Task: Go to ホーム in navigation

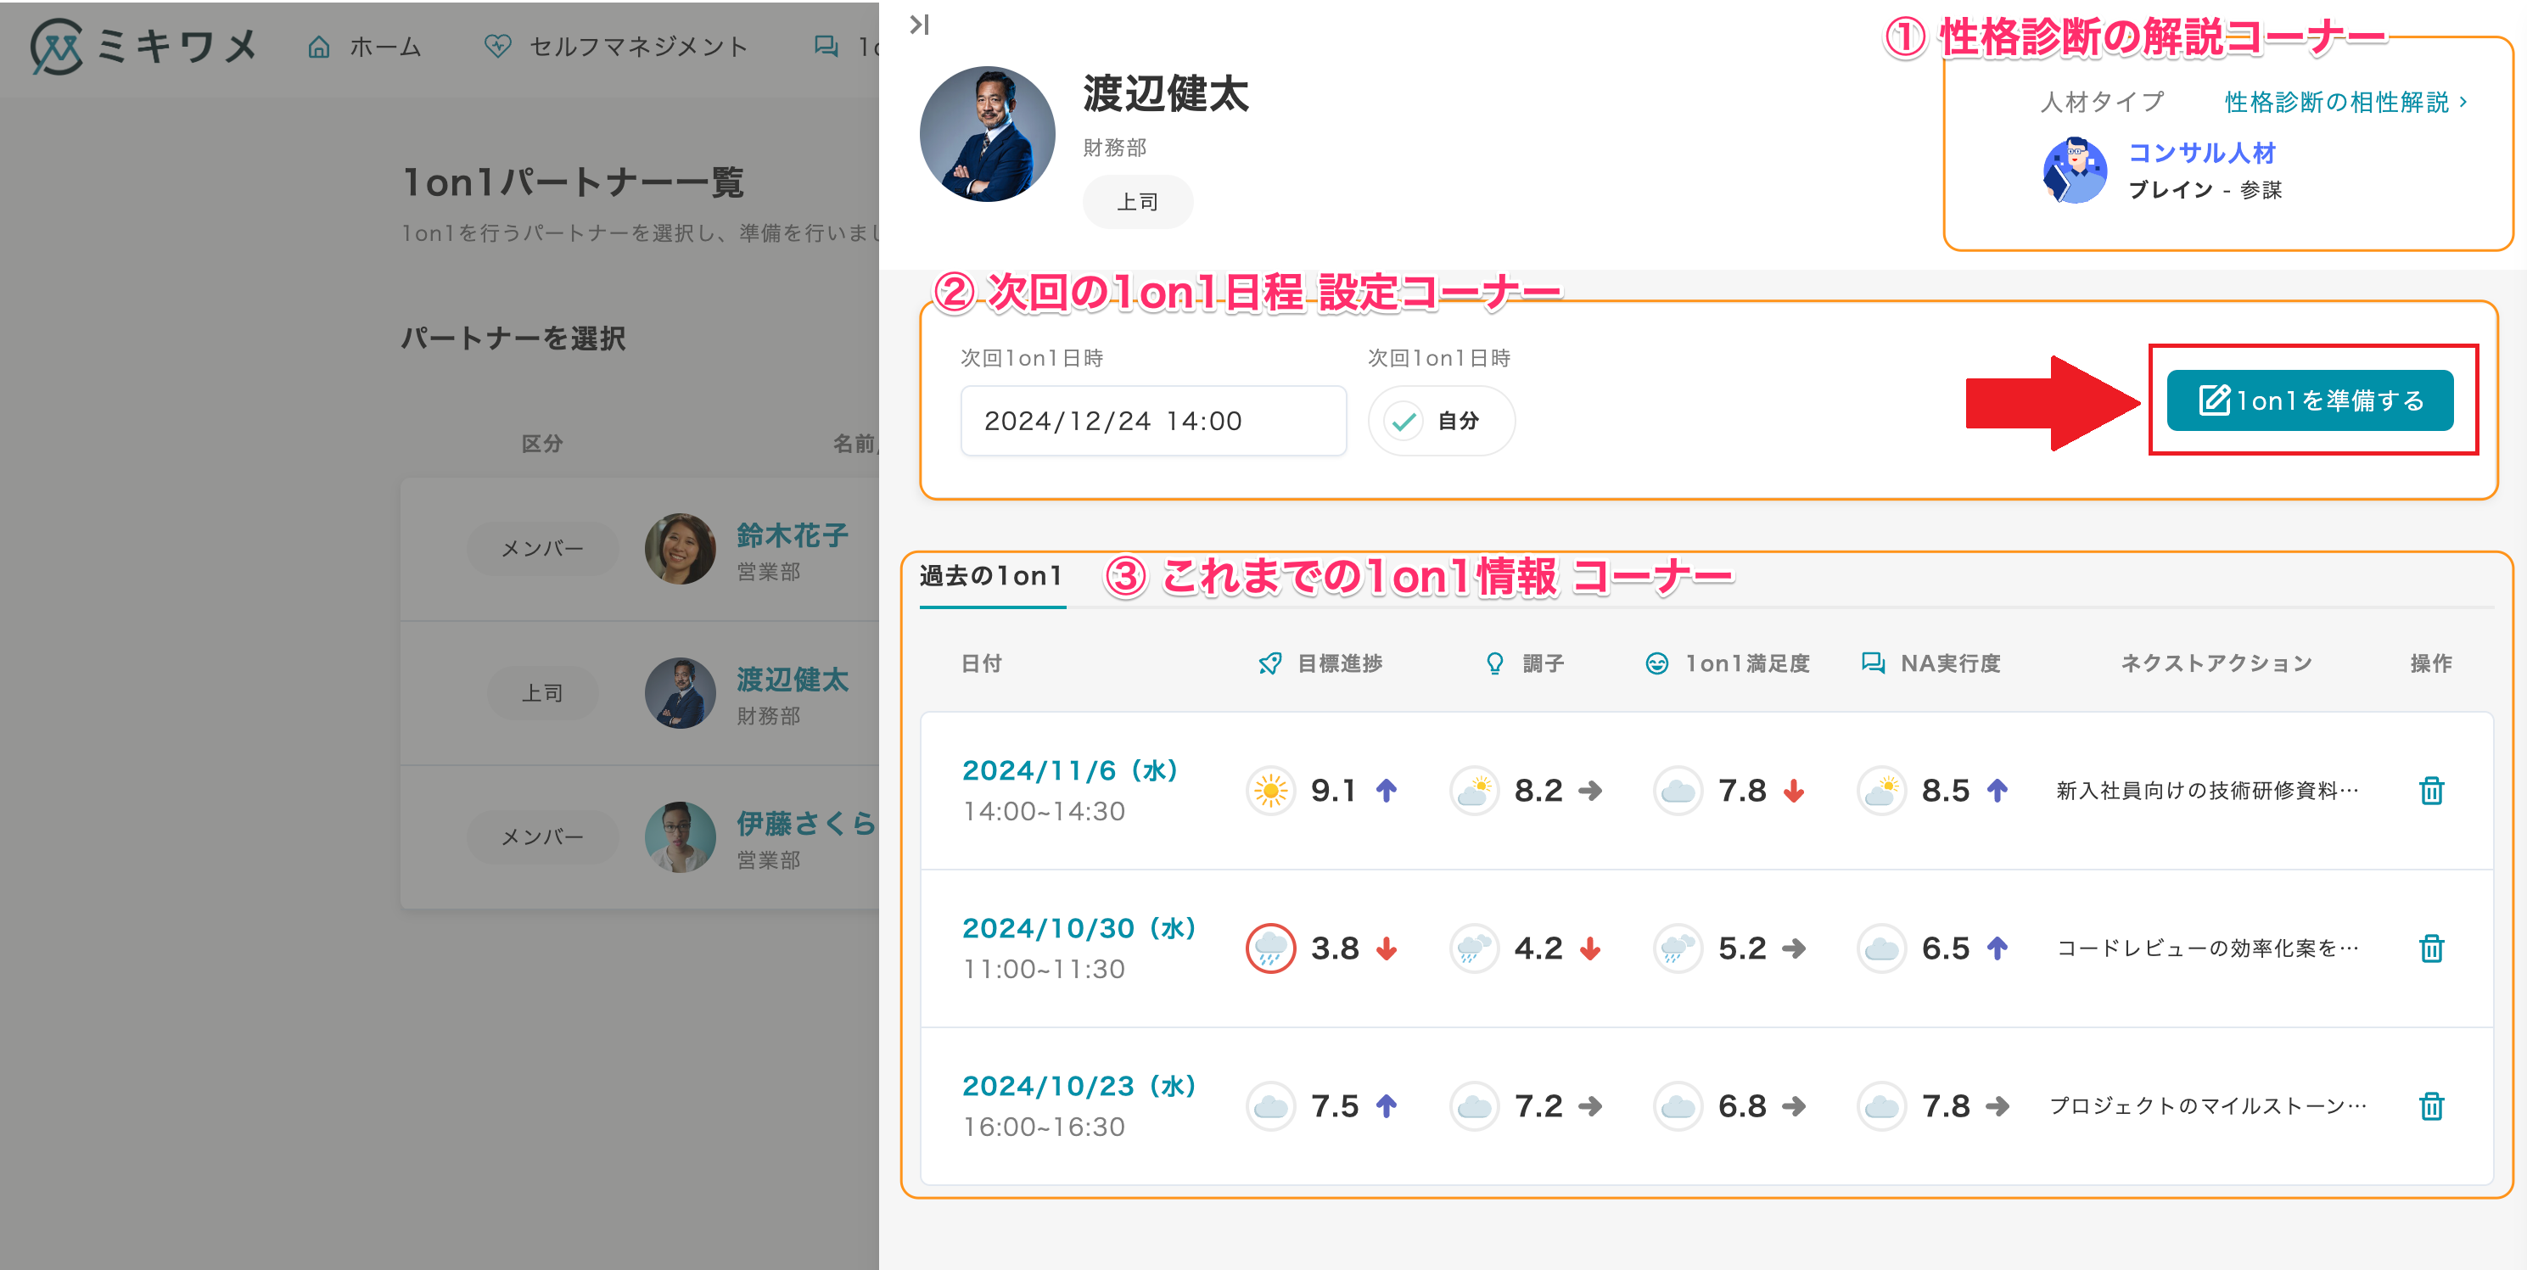Action: [x=365, y=47]
